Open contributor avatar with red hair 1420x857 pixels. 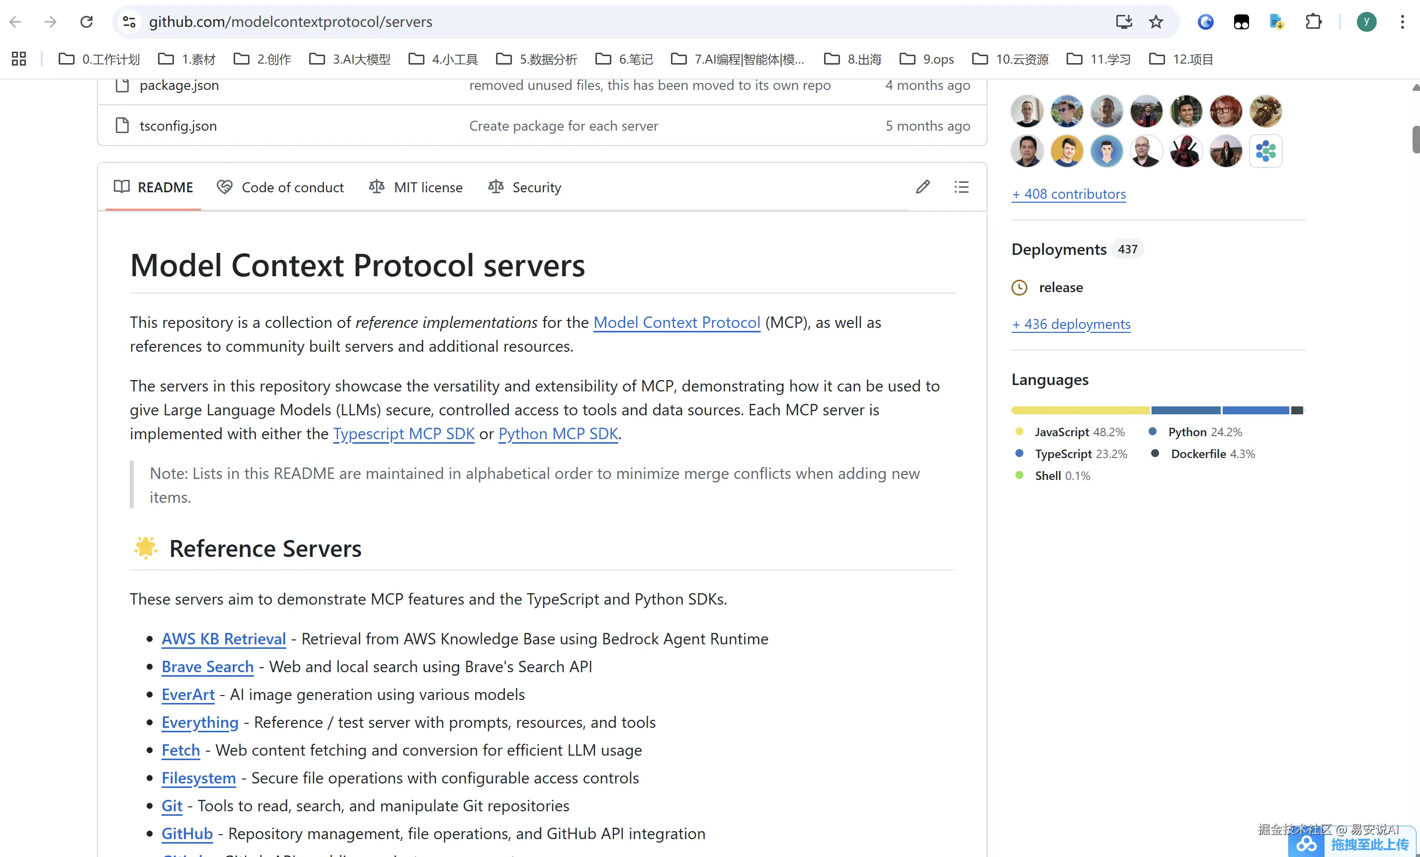coord(1226,111)
